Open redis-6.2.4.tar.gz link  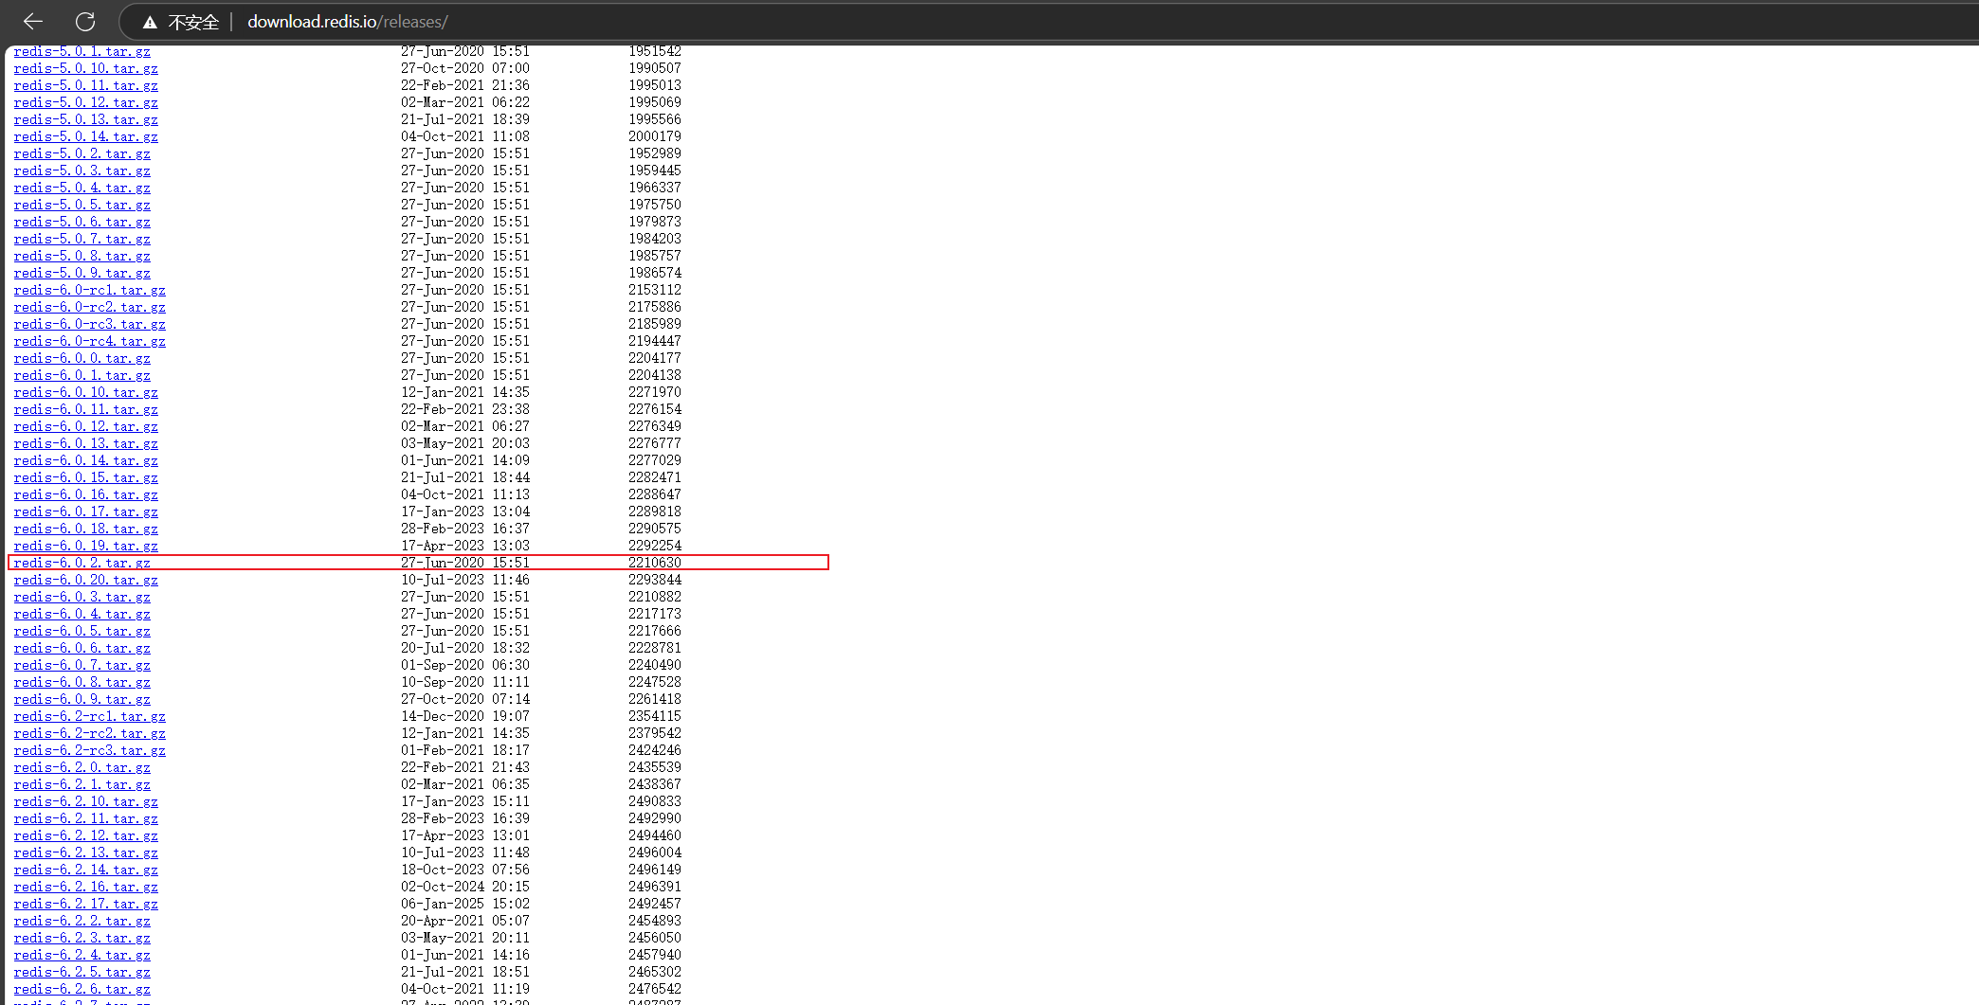pyautogui.click(x=82, y=955)
